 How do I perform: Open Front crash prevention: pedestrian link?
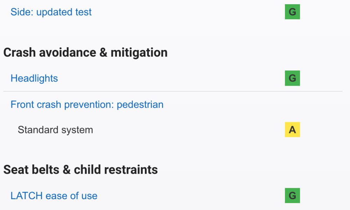[87, 105]
